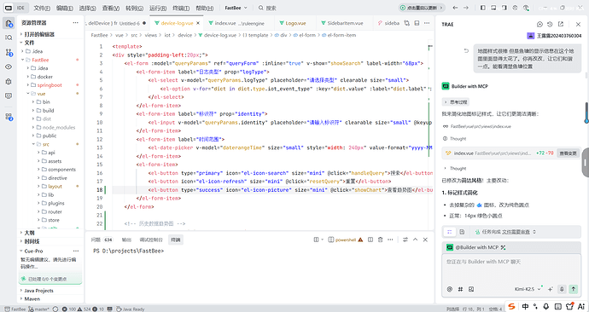Click the kill terminal trash icon
The image size is (589, 312).
coord(380,240)
